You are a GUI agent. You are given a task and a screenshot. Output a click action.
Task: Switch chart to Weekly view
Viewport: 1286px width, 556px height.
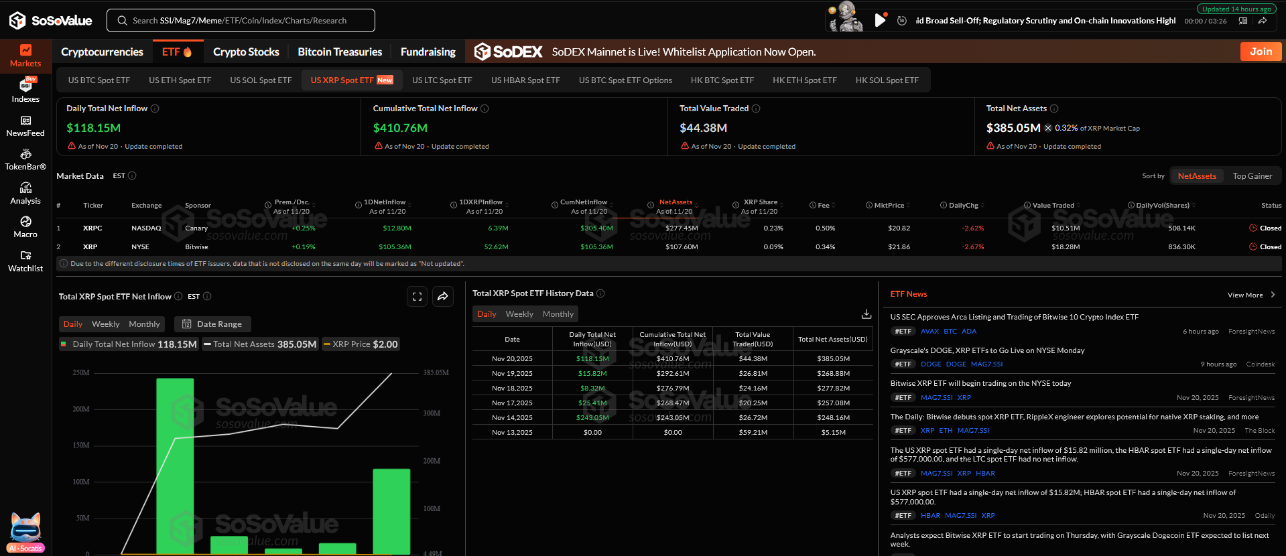click(105, 324)
